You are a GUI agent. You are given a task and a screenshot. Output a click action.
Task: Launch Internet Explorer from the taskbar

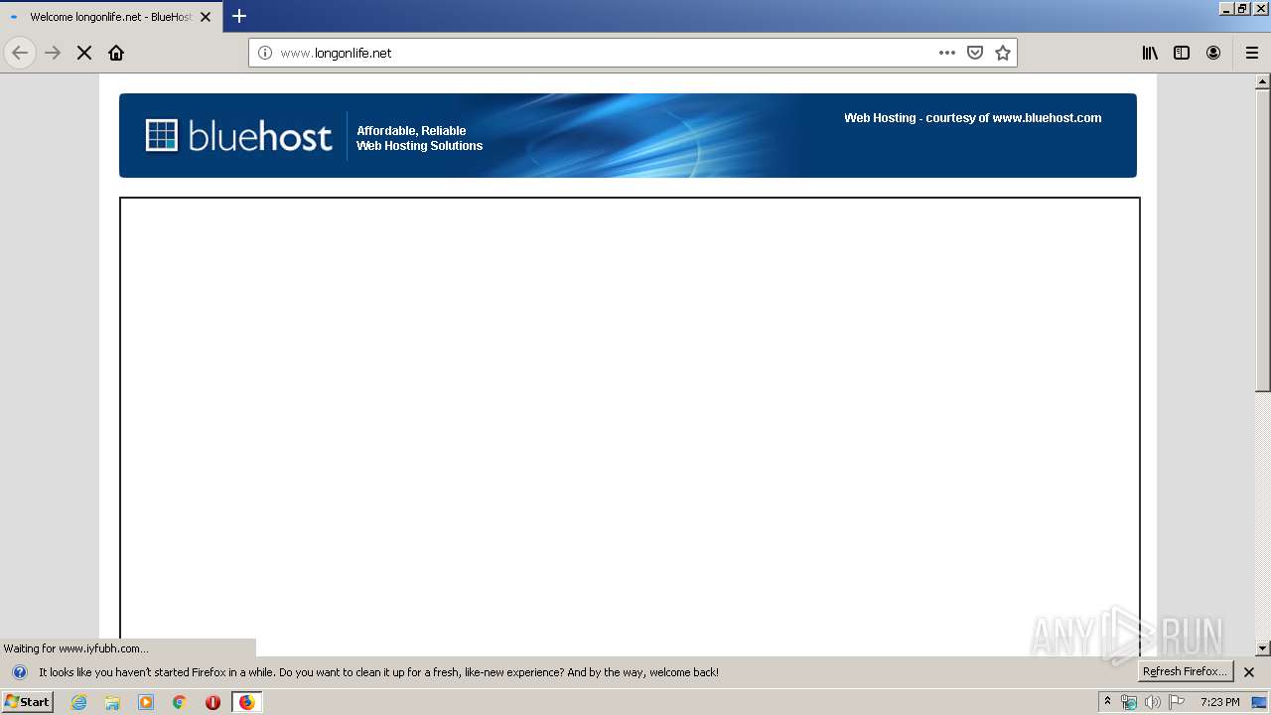[79, 702]
